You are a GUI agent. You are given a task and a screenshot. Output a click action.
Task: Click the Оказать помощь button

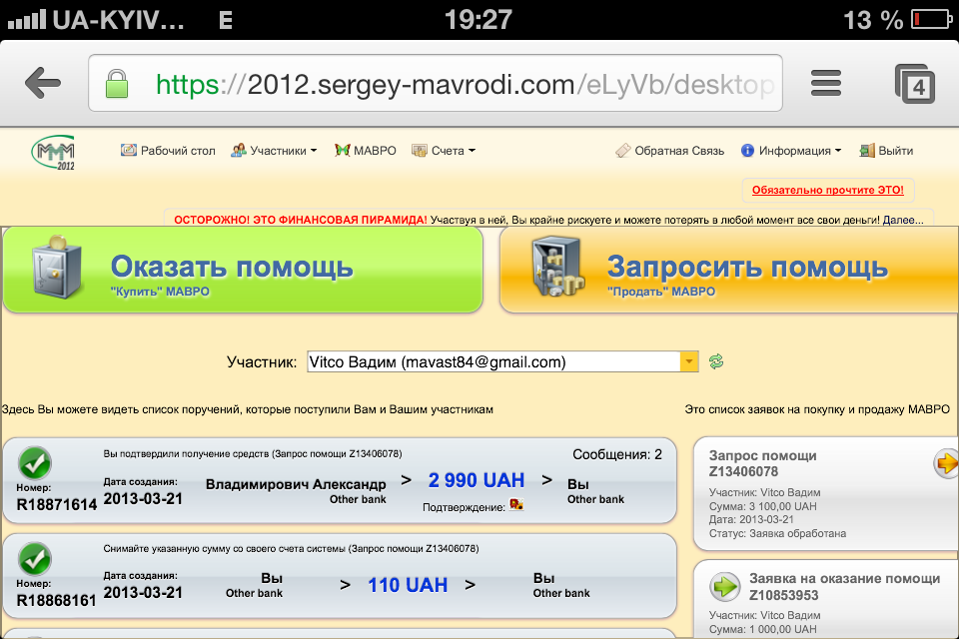pos(243,270)
